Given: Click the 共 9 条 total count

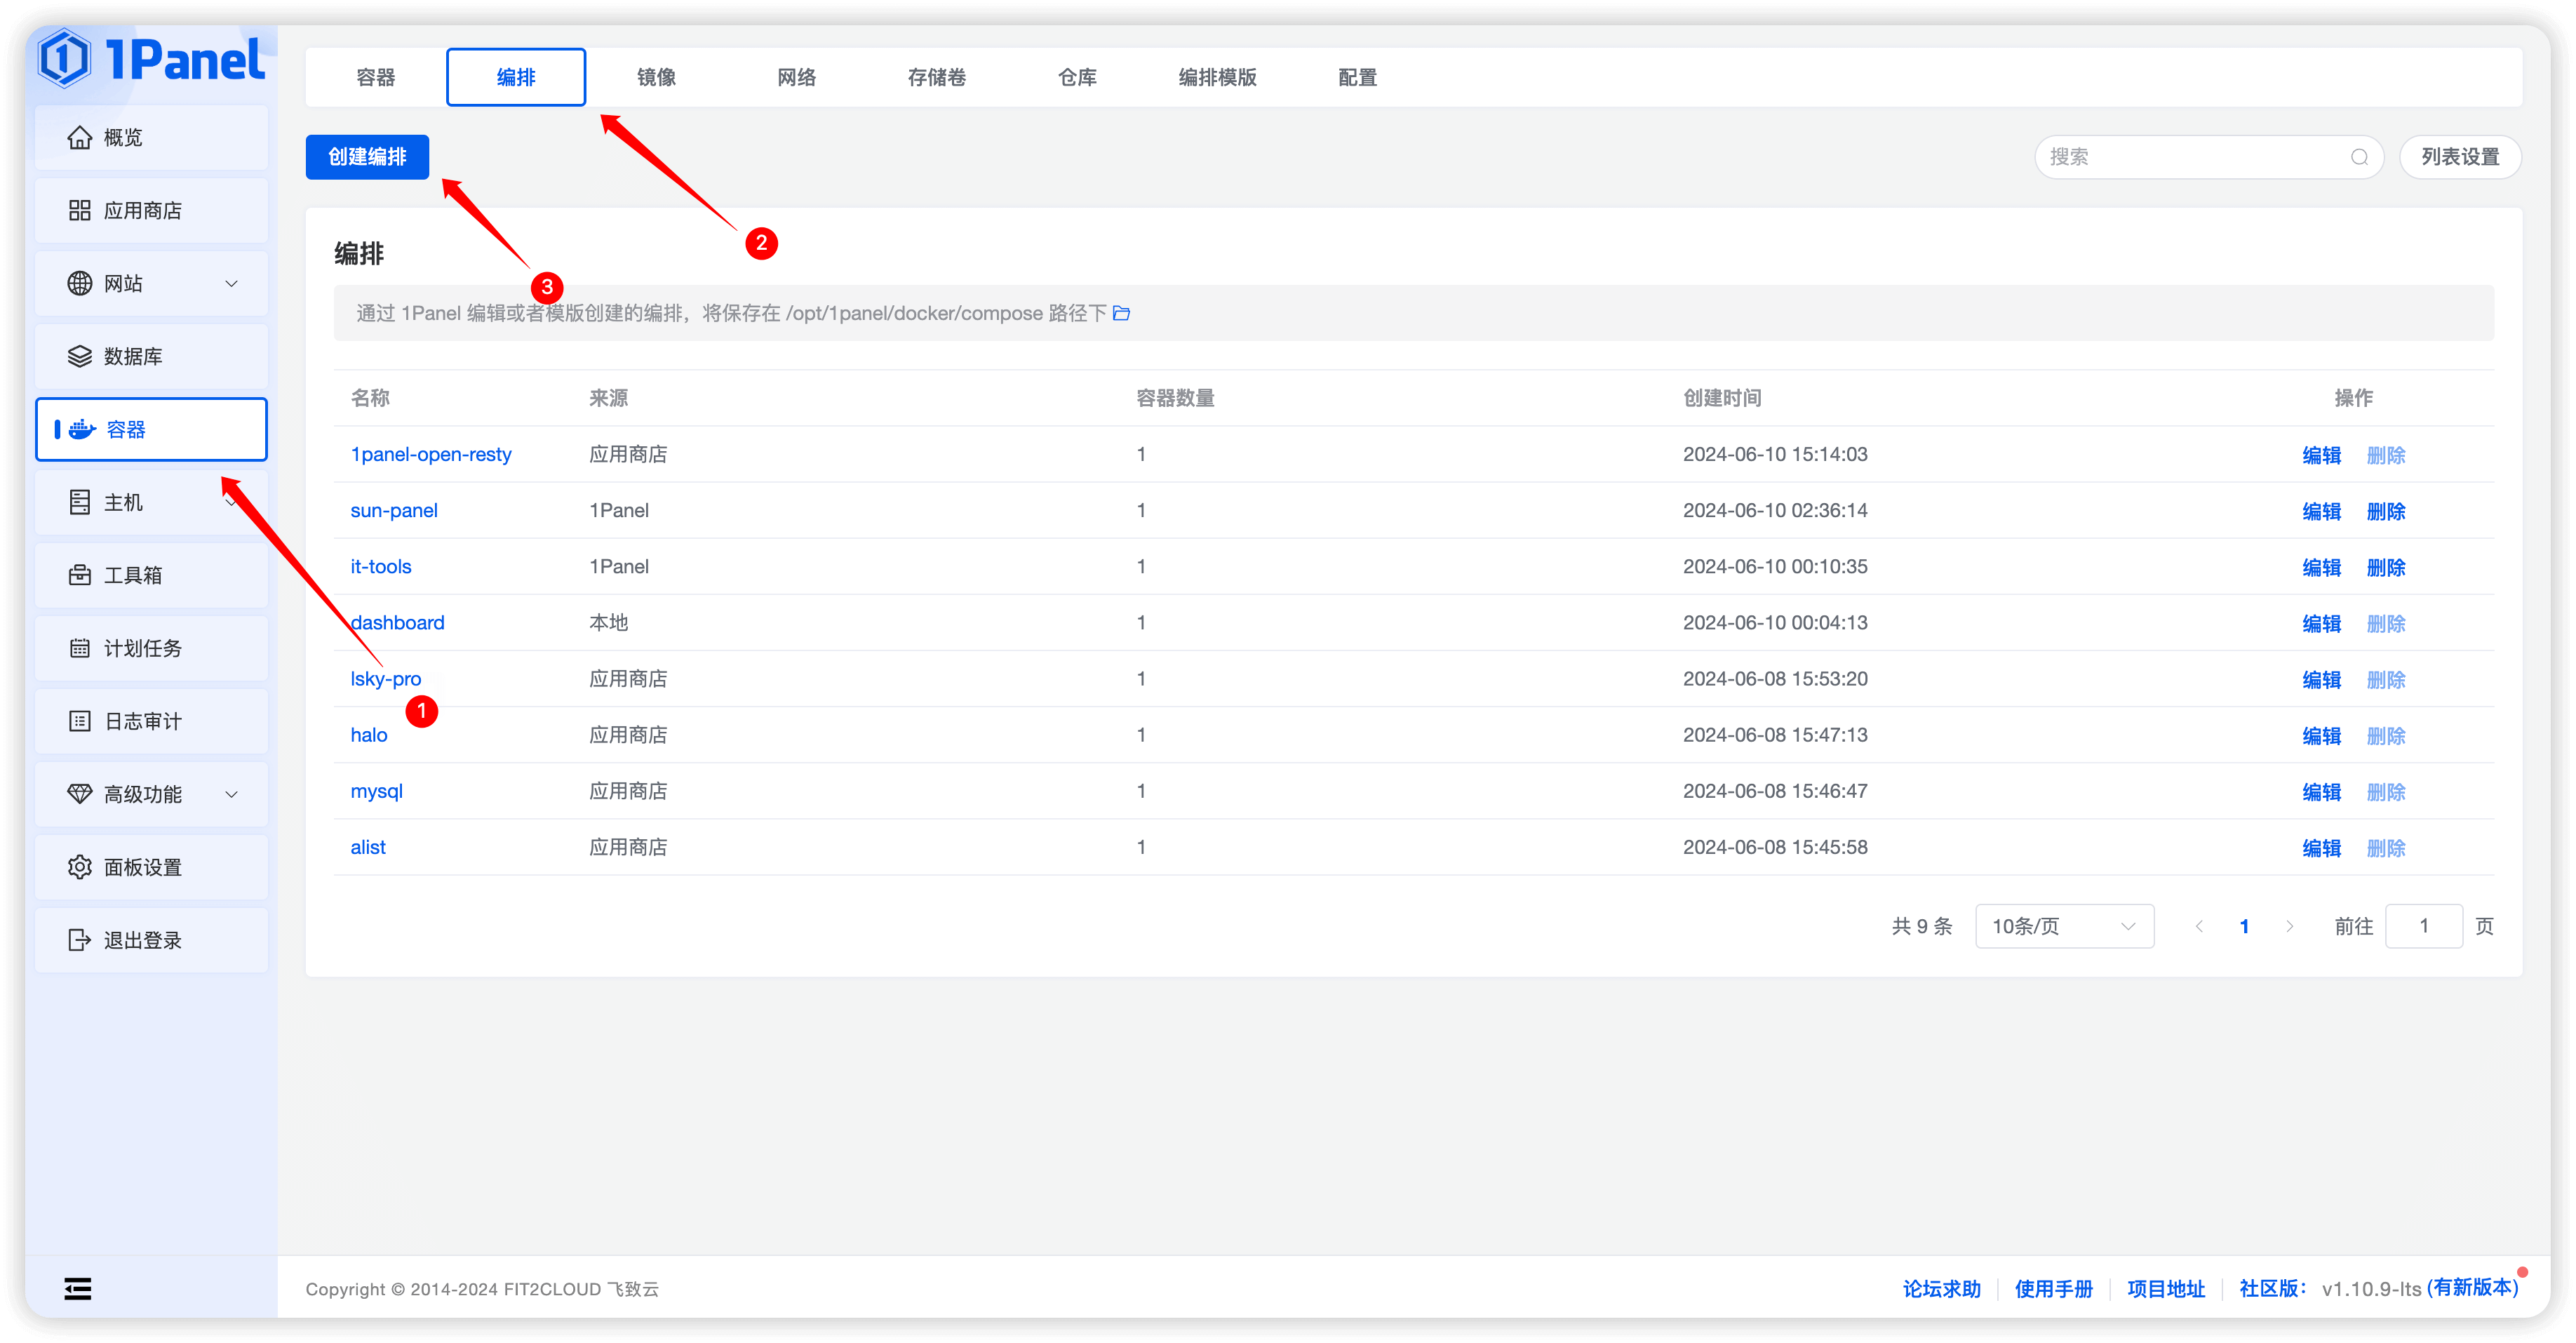Looking at the screenshot, I should (1921, 926).
